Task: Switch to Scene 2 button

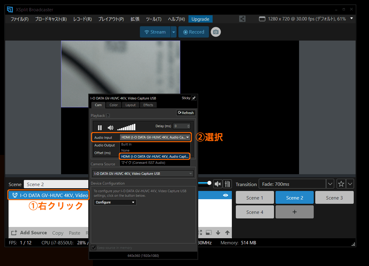Action: (x=294, y=198)
